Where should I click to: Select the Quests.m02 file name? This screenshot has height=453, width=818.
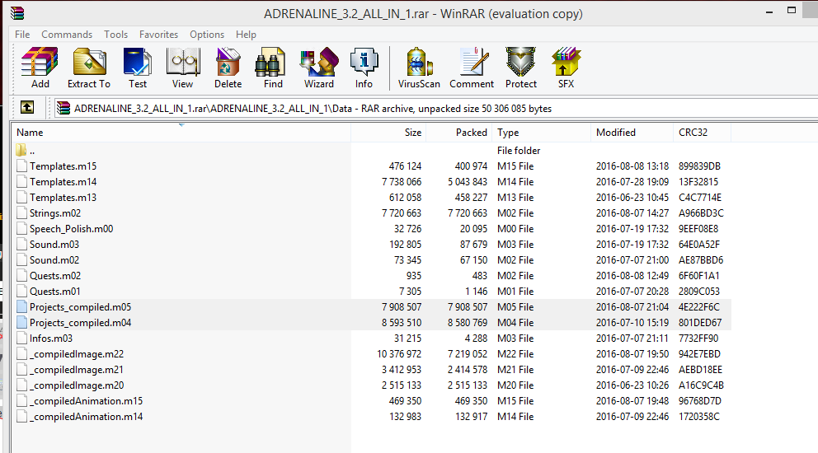55,275
